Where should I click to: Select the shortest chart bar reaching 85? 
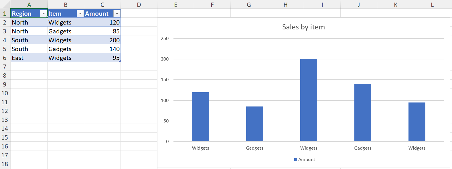254,124
